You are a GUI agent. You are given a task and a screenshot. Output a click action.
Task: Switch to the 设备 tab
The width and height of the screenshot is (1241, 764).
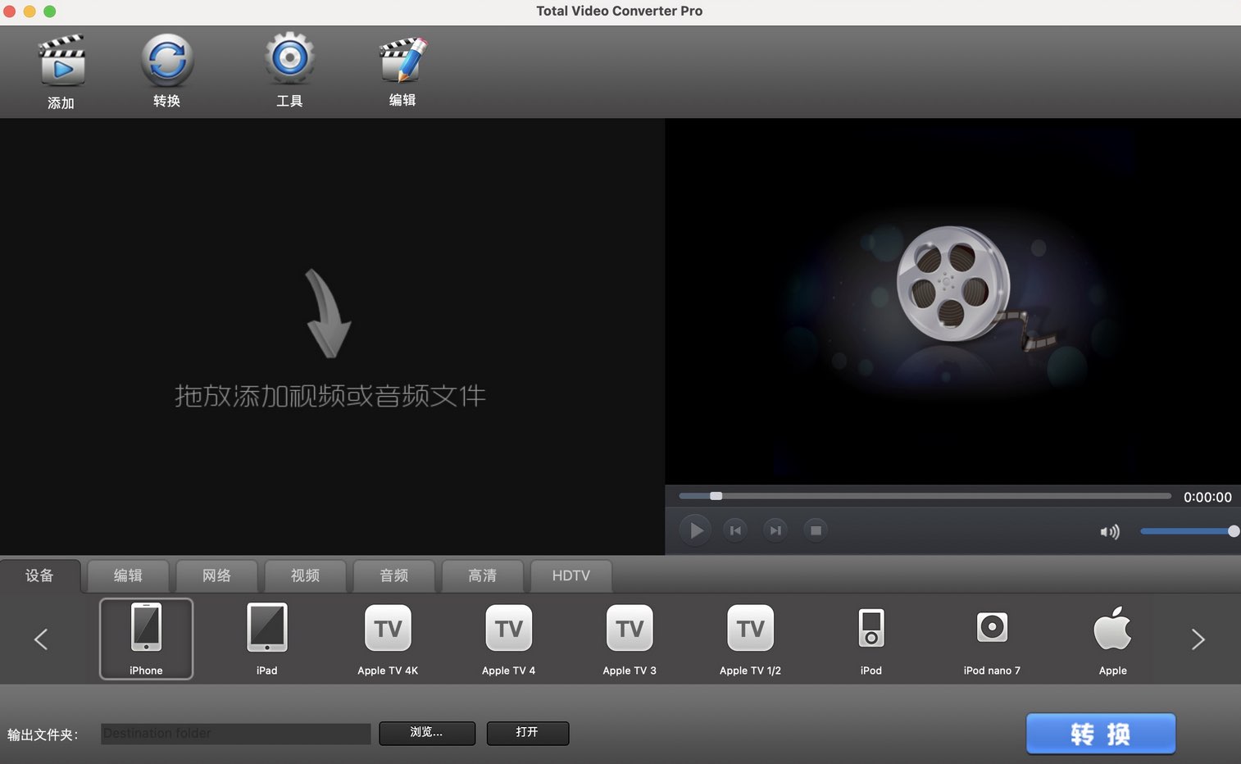pyautogui.click(x=39, y=575)
